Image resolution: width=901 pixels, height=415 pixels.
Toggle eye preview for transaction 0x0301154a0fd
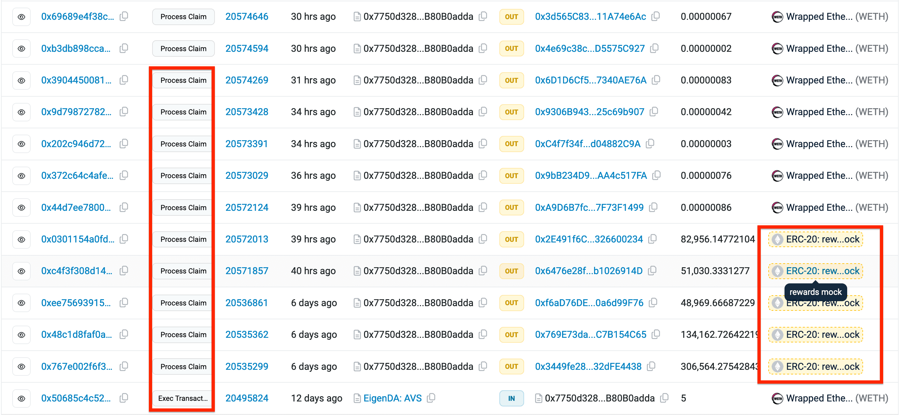[21, 239]
